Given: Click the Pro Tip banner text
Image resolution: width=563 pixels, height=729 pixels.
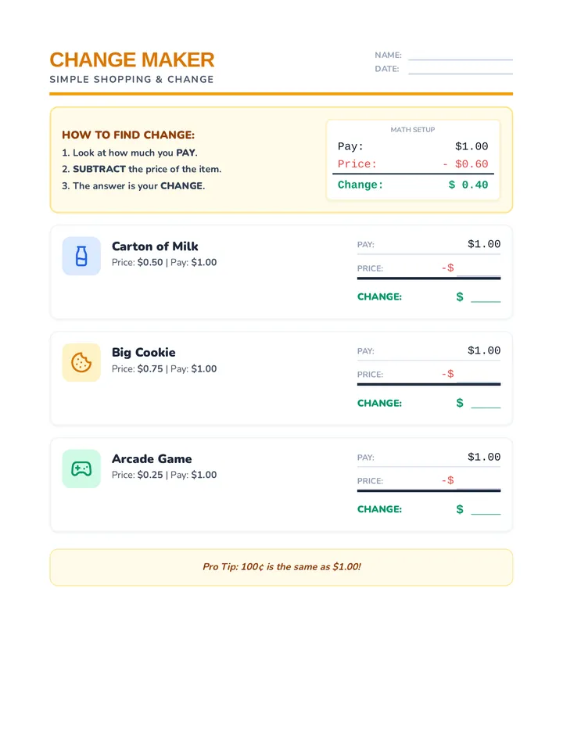Looking at the screenshot, I should tap(281, 567).
